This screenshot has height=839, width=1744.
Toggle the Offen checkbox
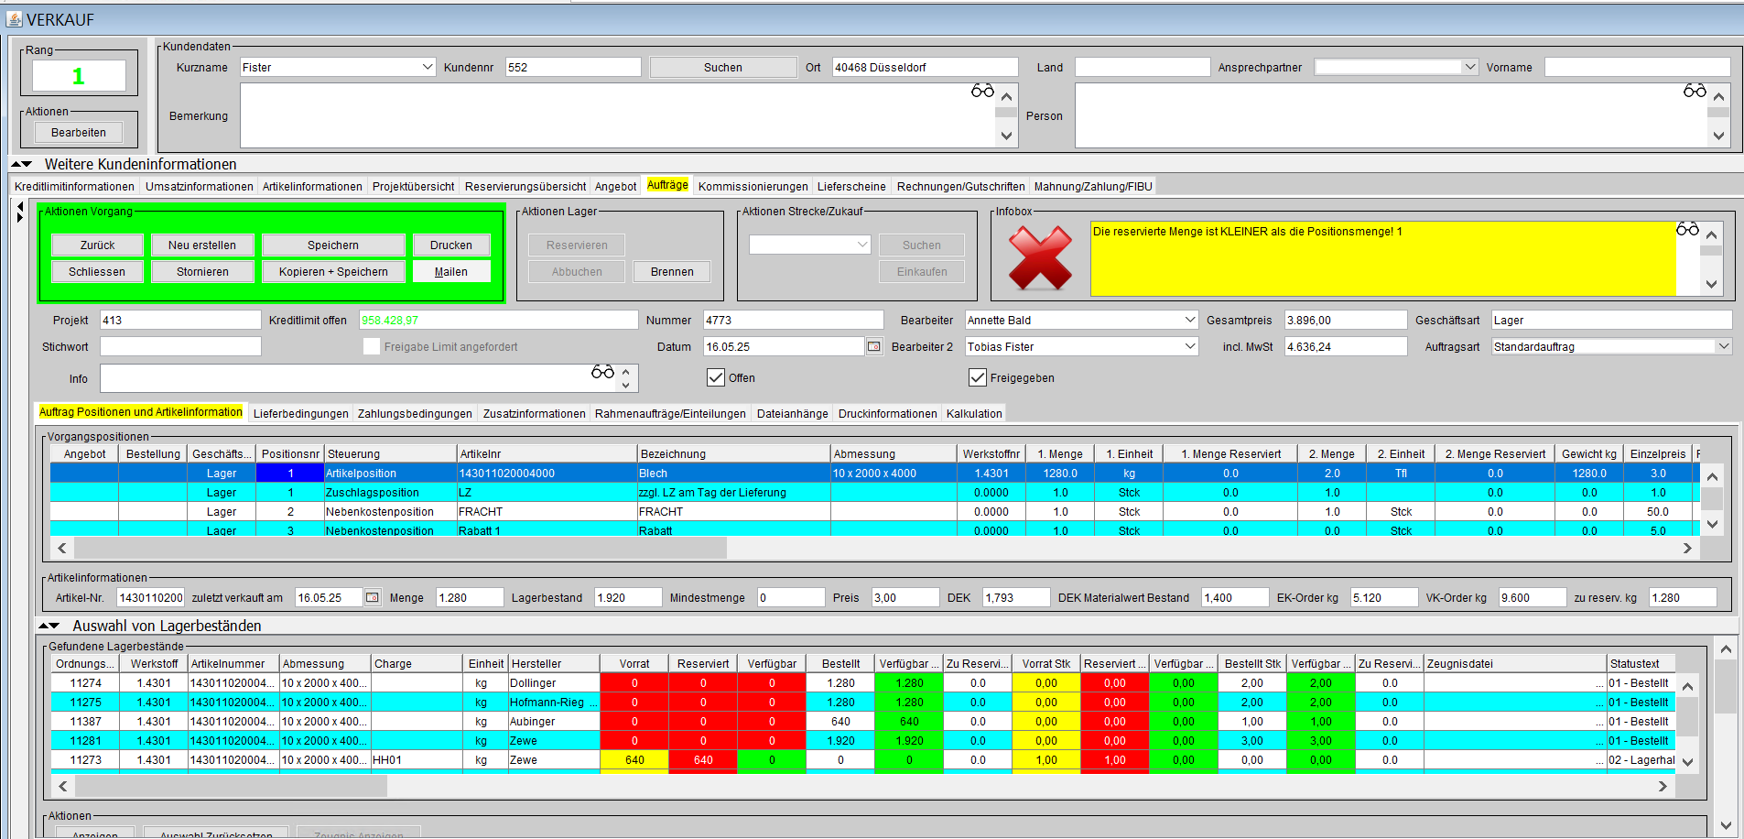tap(716, 377)
